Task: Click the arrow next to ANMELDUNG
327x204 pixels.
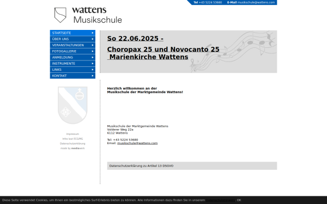Action: point(93,57)
